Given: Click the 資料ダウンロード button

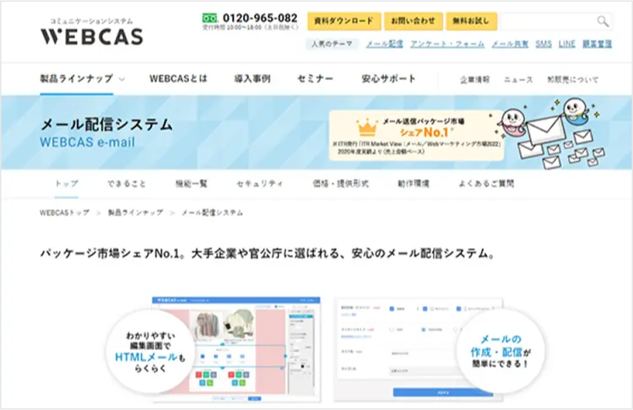Looking at the screenshot, I should point(344,21).
